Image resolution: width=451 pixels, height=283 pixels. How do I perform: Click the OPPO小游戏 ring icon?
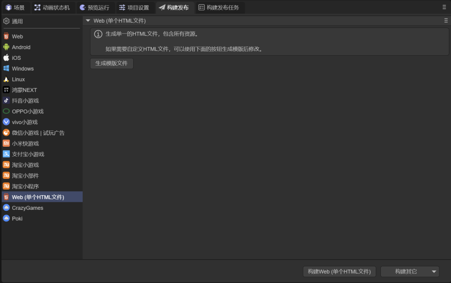(x=6, y=111)
